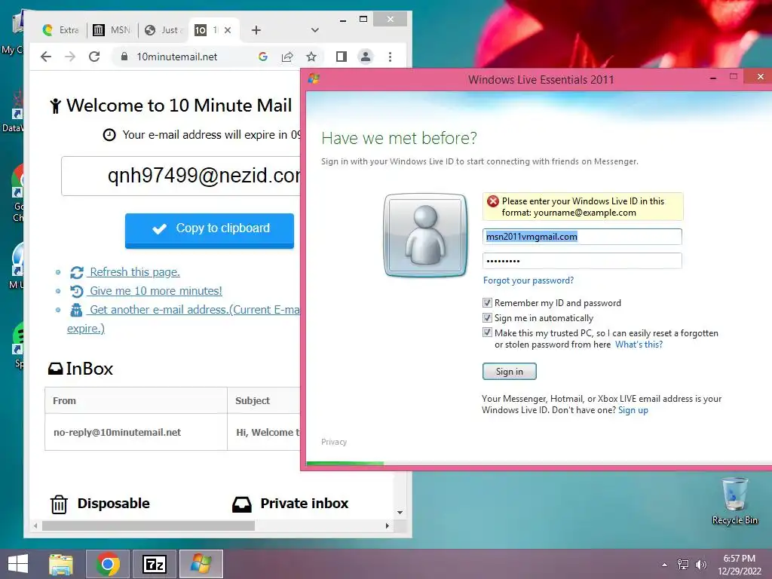
Task: Click the What's this link
Action: [x=639, y=345]
